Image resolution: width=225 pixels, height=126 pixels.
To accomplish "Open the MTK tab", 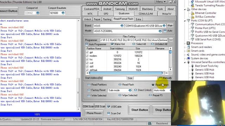I will pyautogui.click(x=90, y=14).
